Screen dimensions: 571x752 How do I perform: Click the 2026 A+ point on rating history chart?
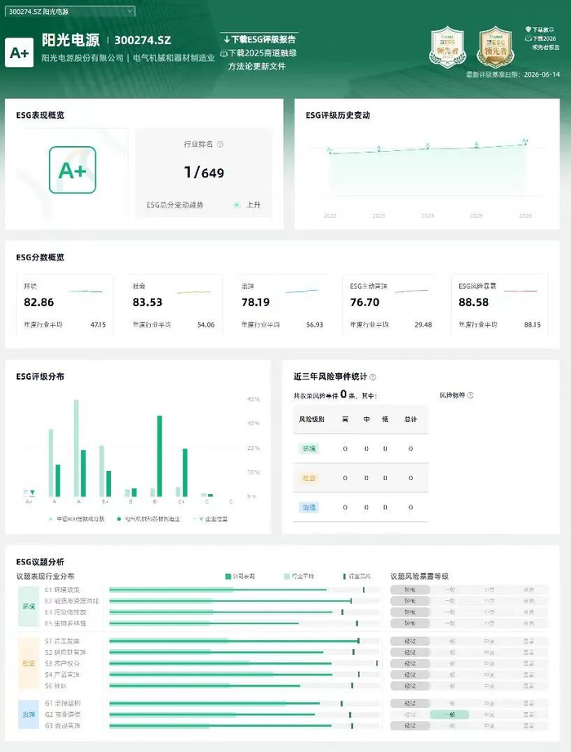pyautogui.click(x=525, y=142)
